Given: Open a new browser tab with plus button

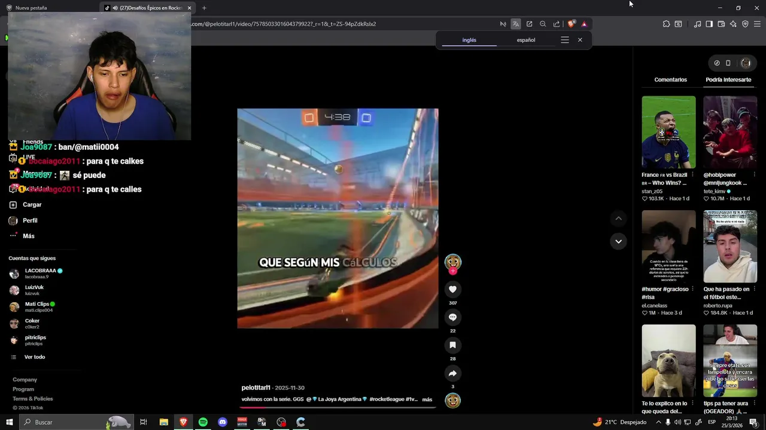Looking at the screenshot, I should point(204,8).
